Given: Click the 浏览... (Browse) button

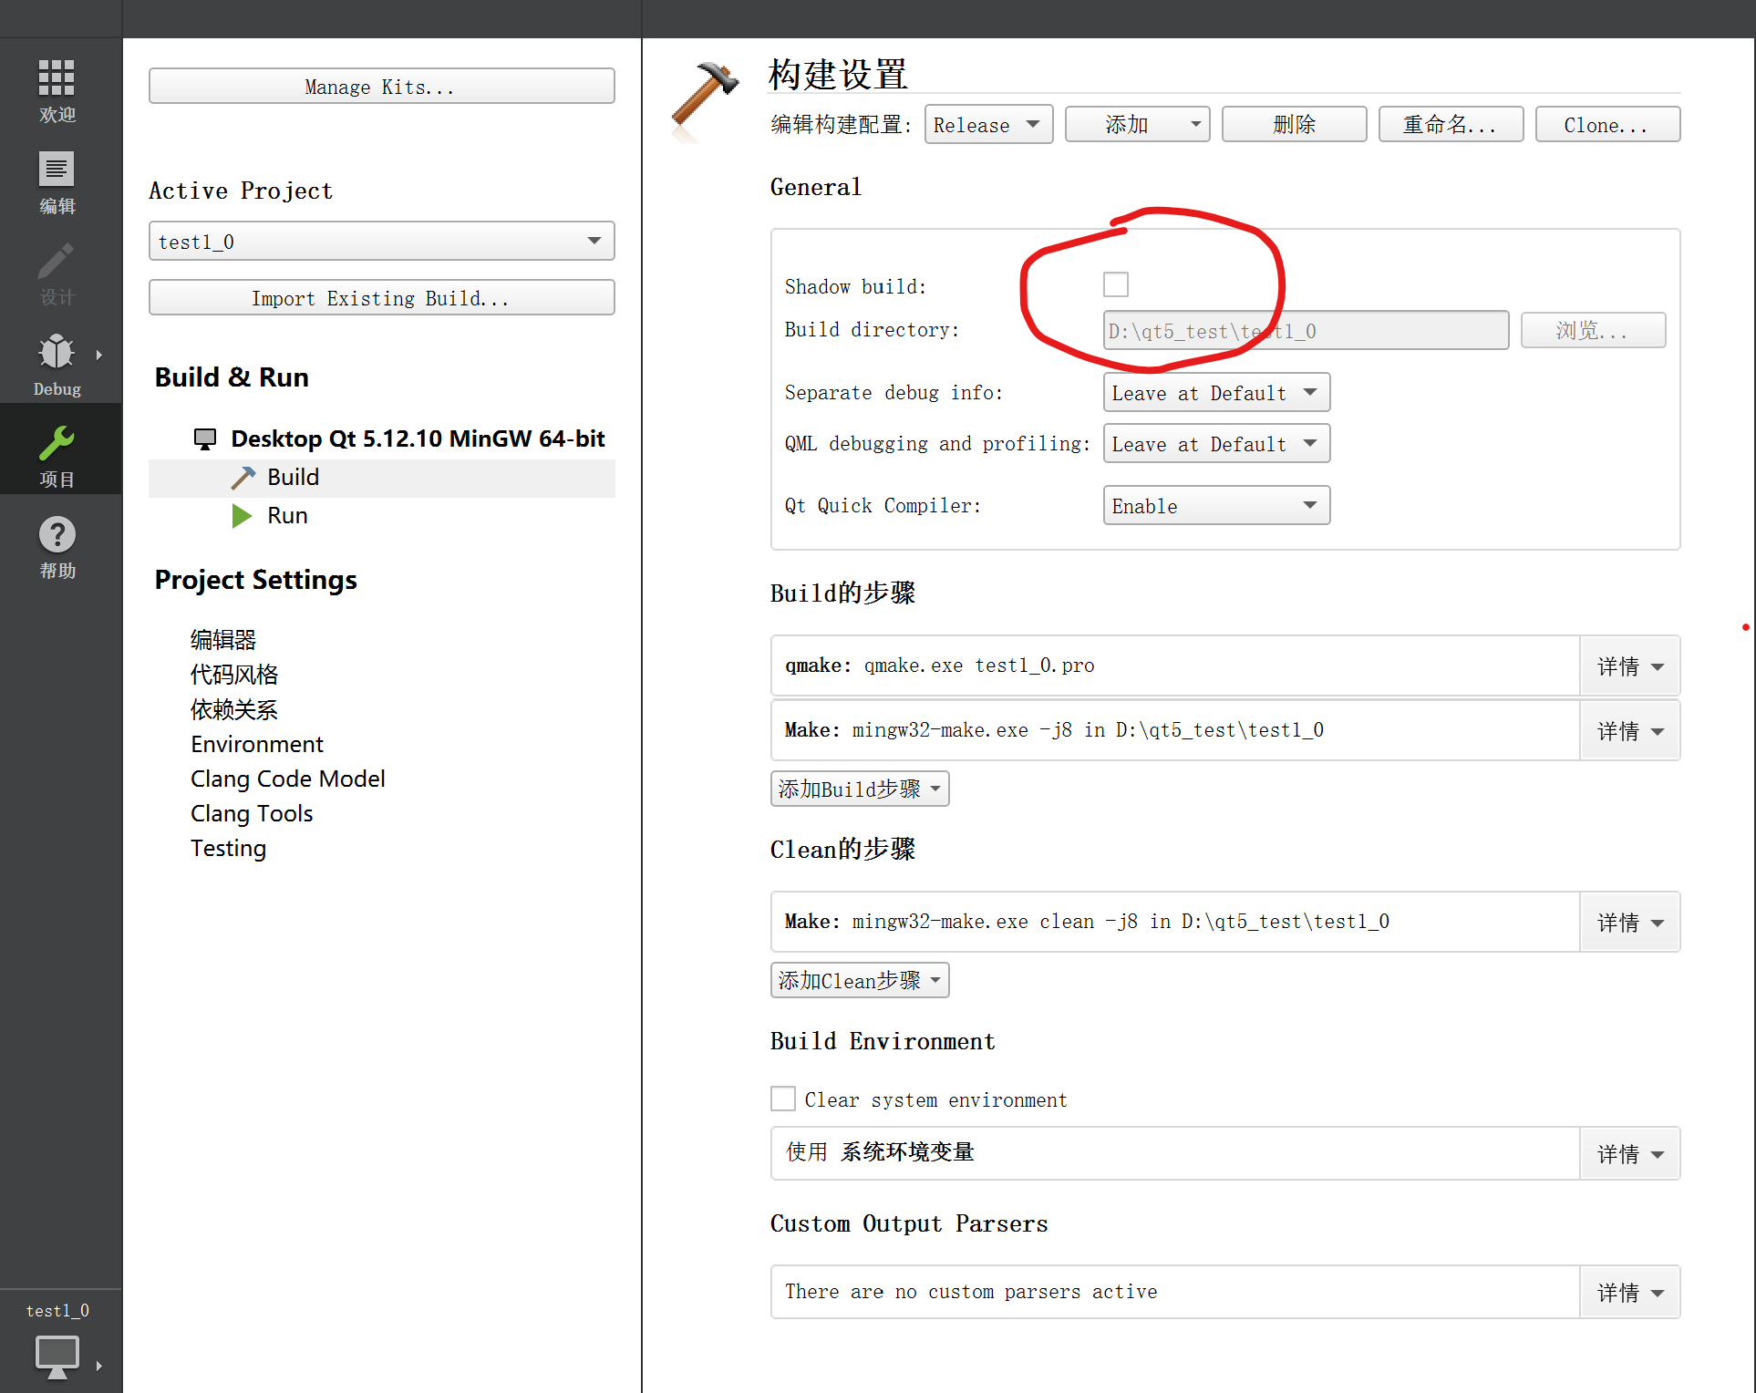Looking at the screenshot, I should pos(1593,331).
